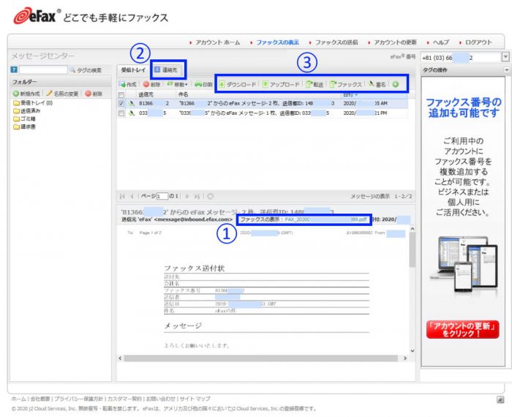Click preview scroll-left arrow

click(120, 358)
